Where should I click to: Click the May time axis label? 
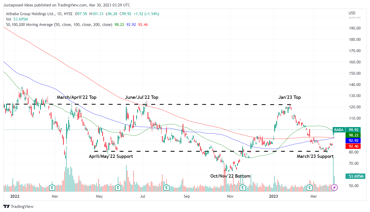tap(99, 196)
